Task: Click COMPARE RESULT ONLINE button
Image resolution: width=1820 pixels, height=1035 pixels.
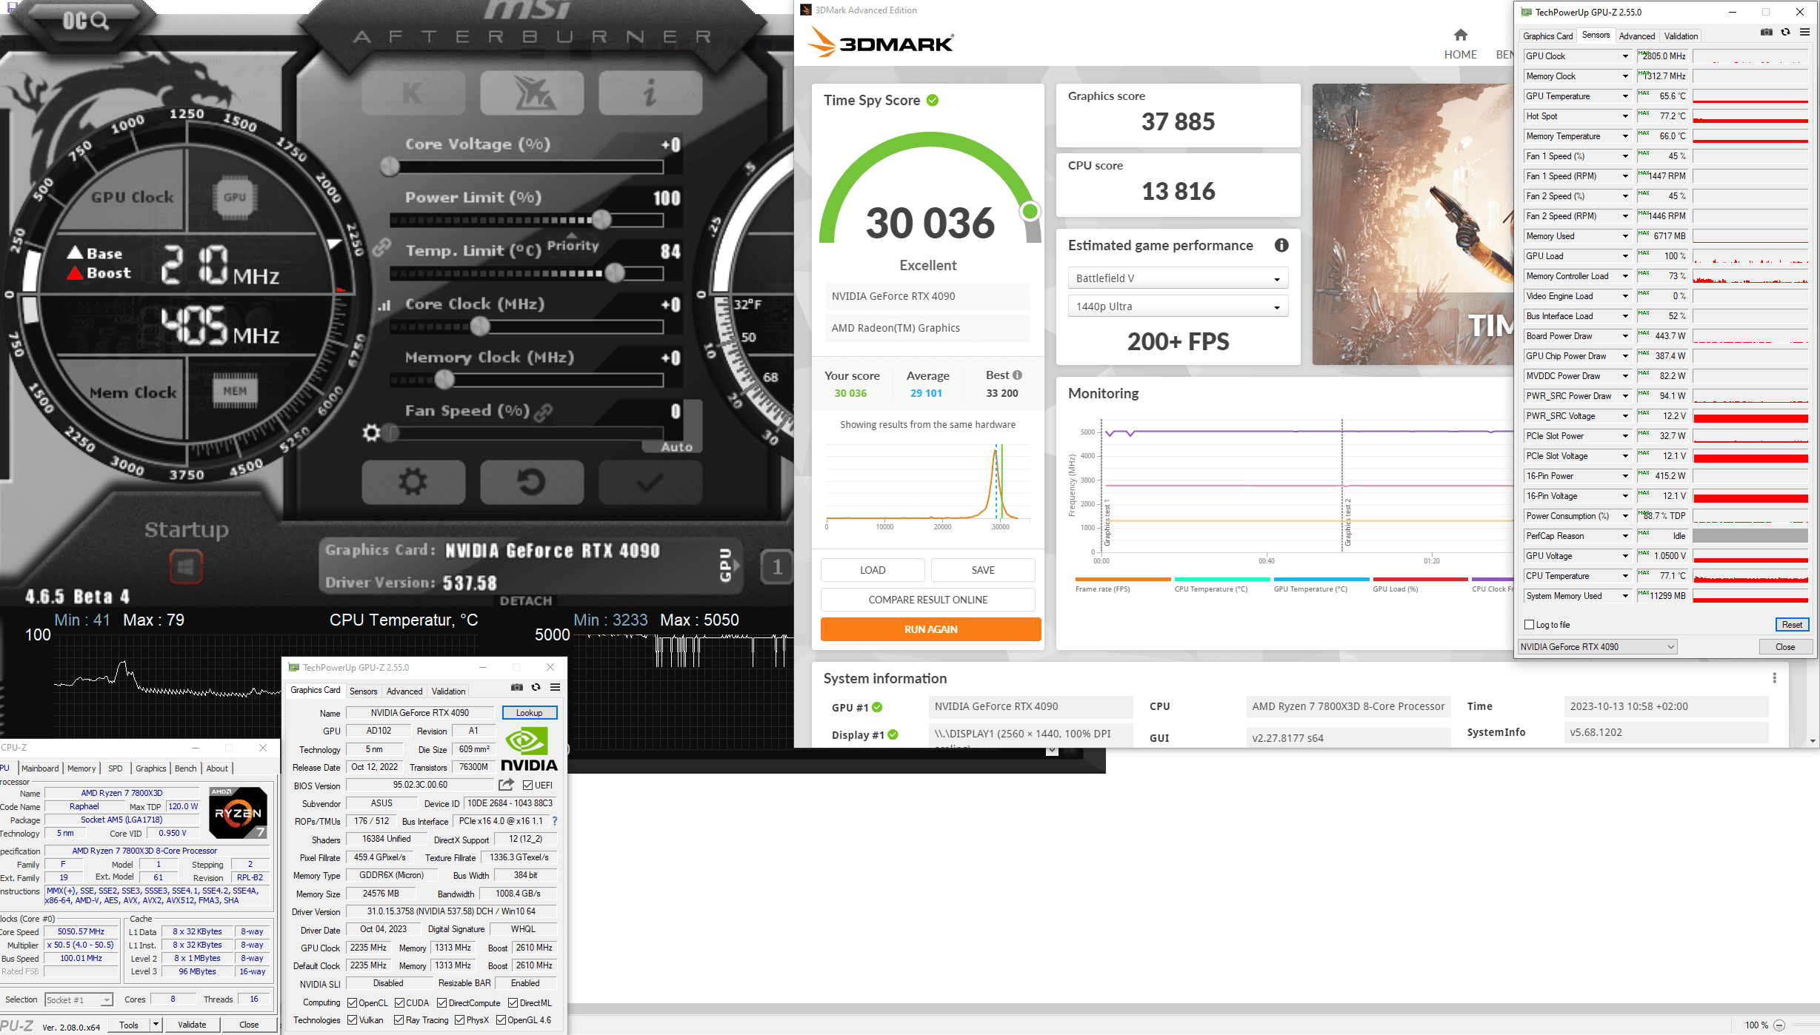Action: point(927,600)
